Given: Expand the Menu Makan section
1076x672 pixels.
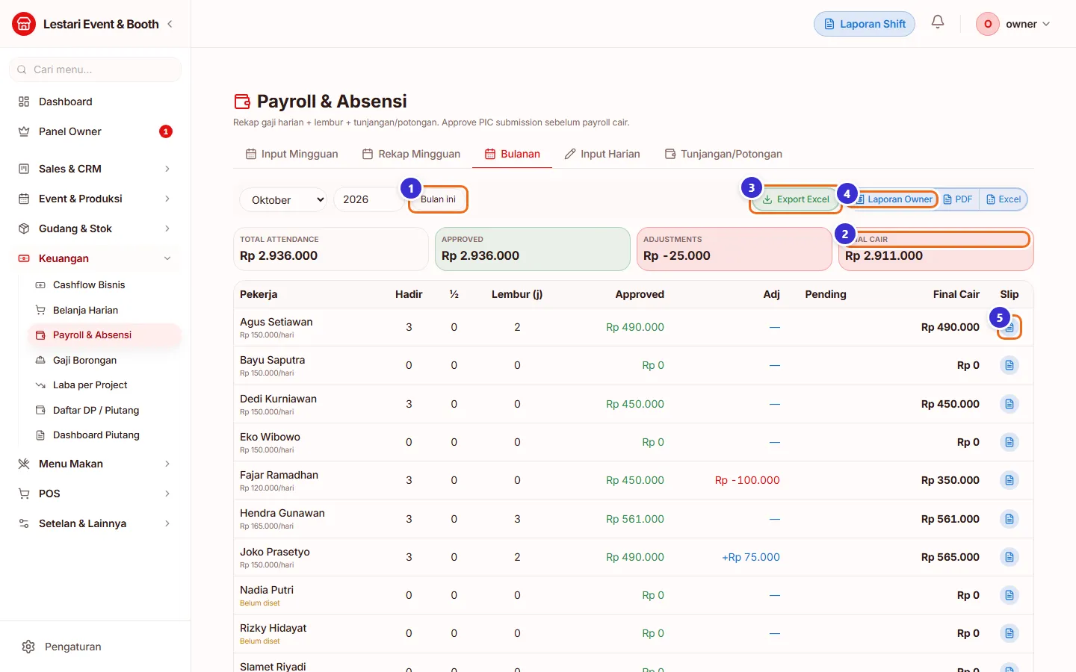Looking at the screenshot, I should [x=96, y=464].
